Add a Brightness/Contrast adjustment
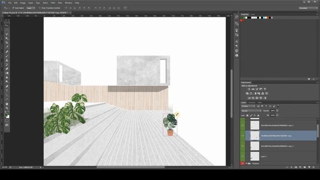The image size is (320, 180). pyautogui.click(x=249, y=89)
